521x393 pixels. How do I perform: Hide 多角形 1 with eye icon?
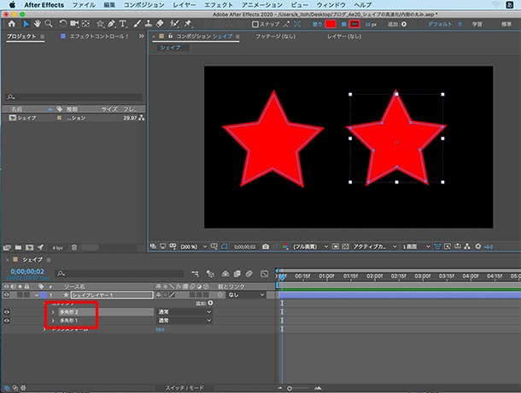pyautogui.click(x=6, y=321)
